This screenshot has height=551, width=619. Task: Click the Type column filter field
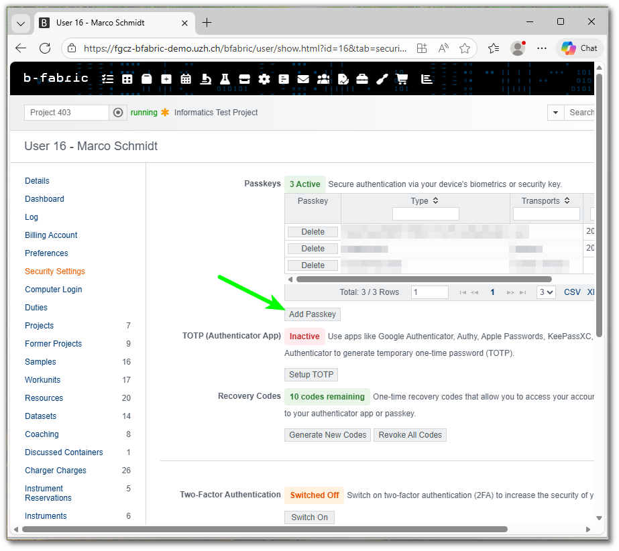426,214
